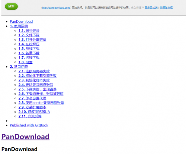The width and height of the screenshot is (186, 154).
Task: Follow the Published with GitBook link
Action: (x=29, y=125)
